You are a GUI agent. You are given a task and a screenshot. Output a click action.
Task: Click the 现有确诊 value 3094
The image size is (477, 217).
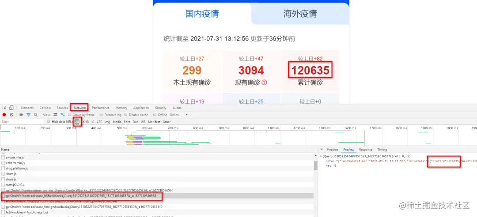pyautogui.click(x=251, y=71)
